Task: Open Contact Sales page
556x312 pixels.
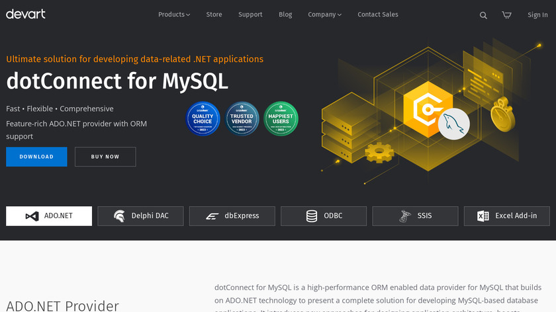Action: [378, 15]
